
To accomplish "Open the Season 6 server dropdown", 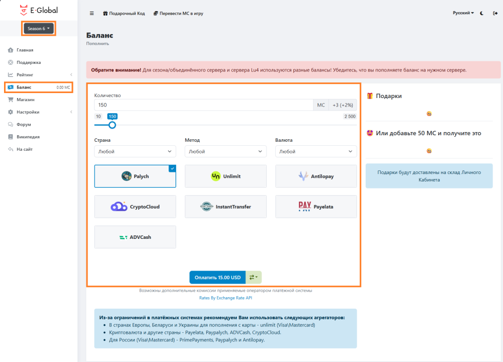I will tap(38, 29).
